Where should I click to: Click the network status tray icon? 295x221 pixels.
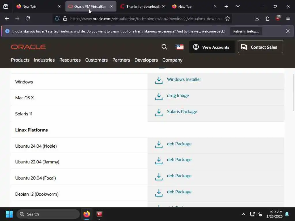click(x=252, y=214)
